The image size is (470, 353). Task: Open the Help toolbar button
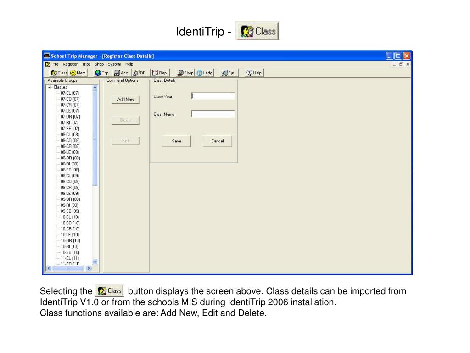click(x=254, y=73)
